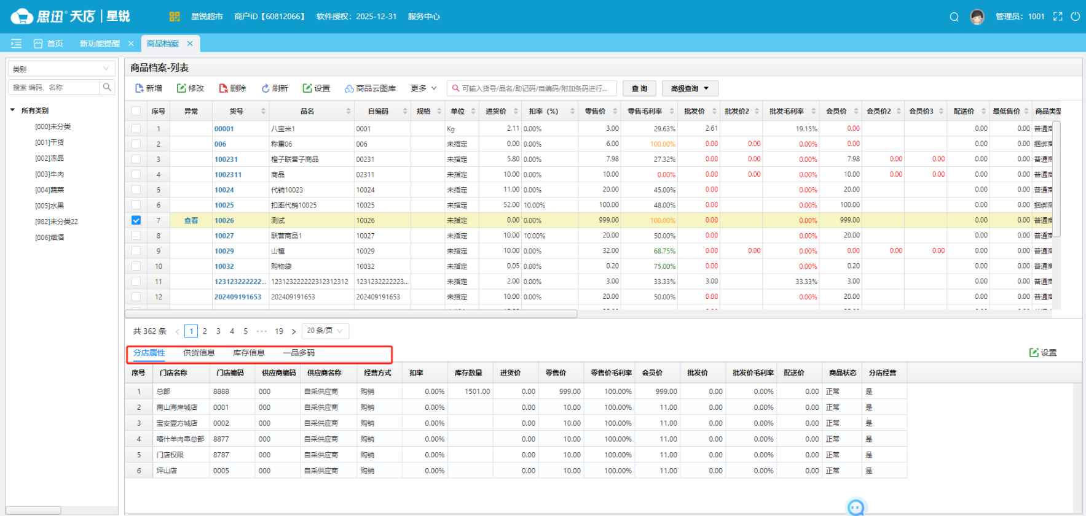This screenshot has width=1086, height=516.
Task: Click the 新增 add product icon
Action: [140, 88]
